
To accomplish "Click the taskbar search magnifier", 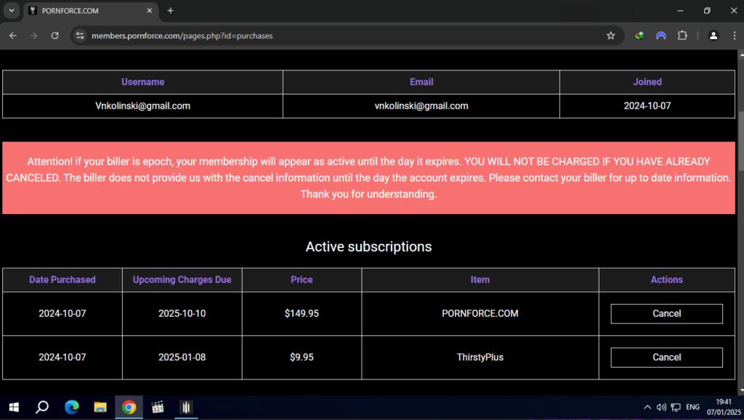I will [42, 407].
